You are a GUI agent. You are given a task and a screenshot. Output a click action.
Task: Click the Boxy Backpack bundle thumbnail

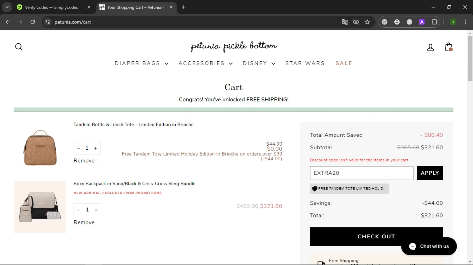pos(40,207)
